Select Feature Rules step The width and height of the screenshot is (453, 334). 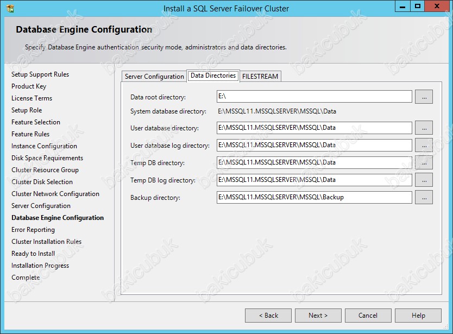coord(30,134)
